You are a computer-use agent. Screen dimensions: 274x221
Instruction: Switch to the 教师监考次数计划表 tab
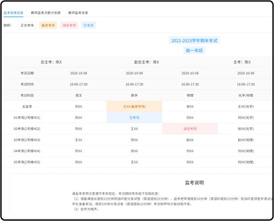click(46, 13)
